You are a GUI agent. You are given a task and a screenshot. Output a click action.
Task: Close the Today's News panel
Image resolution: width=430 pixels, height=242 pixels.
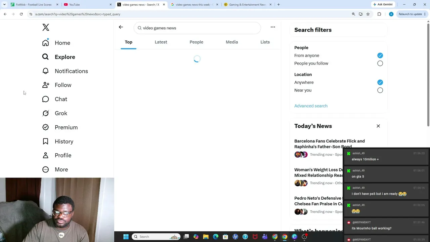(378, 126)
